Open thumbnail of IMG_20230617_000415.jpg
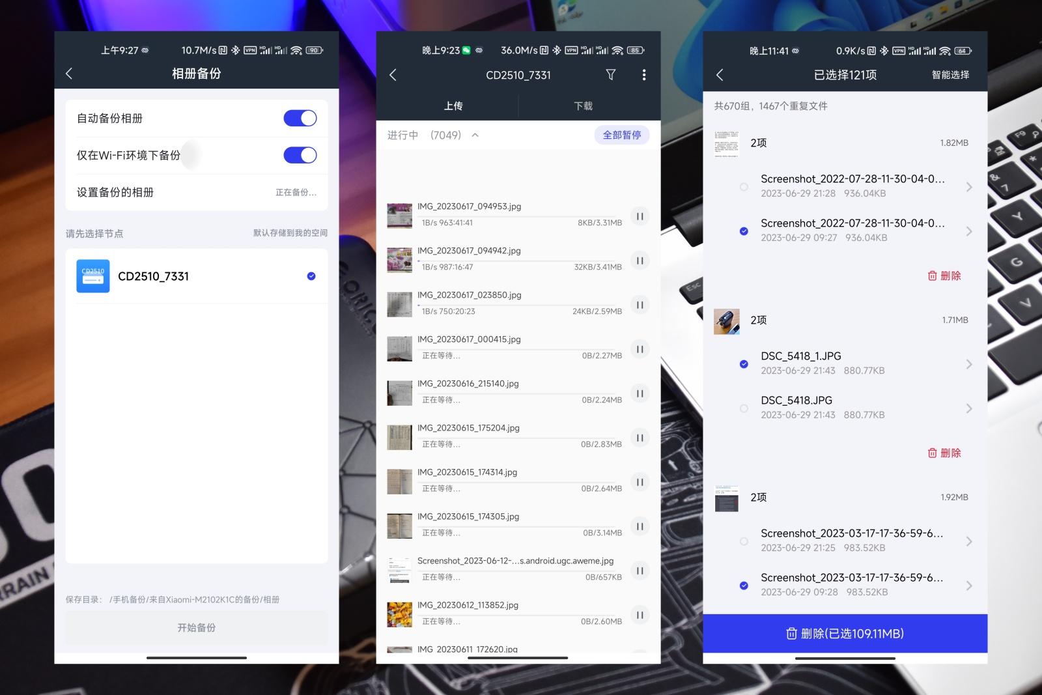This screenshot has height=695, width=1042. coord(400,348)
